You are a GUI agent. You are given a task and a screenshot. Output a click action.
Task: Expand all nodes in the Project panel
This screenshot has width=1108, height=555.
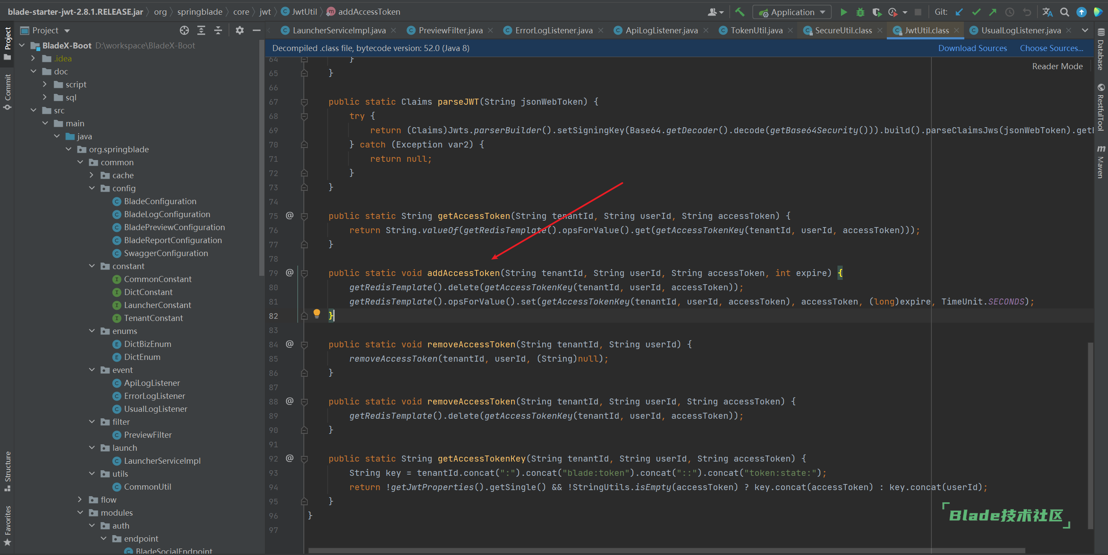coord(201,30)
